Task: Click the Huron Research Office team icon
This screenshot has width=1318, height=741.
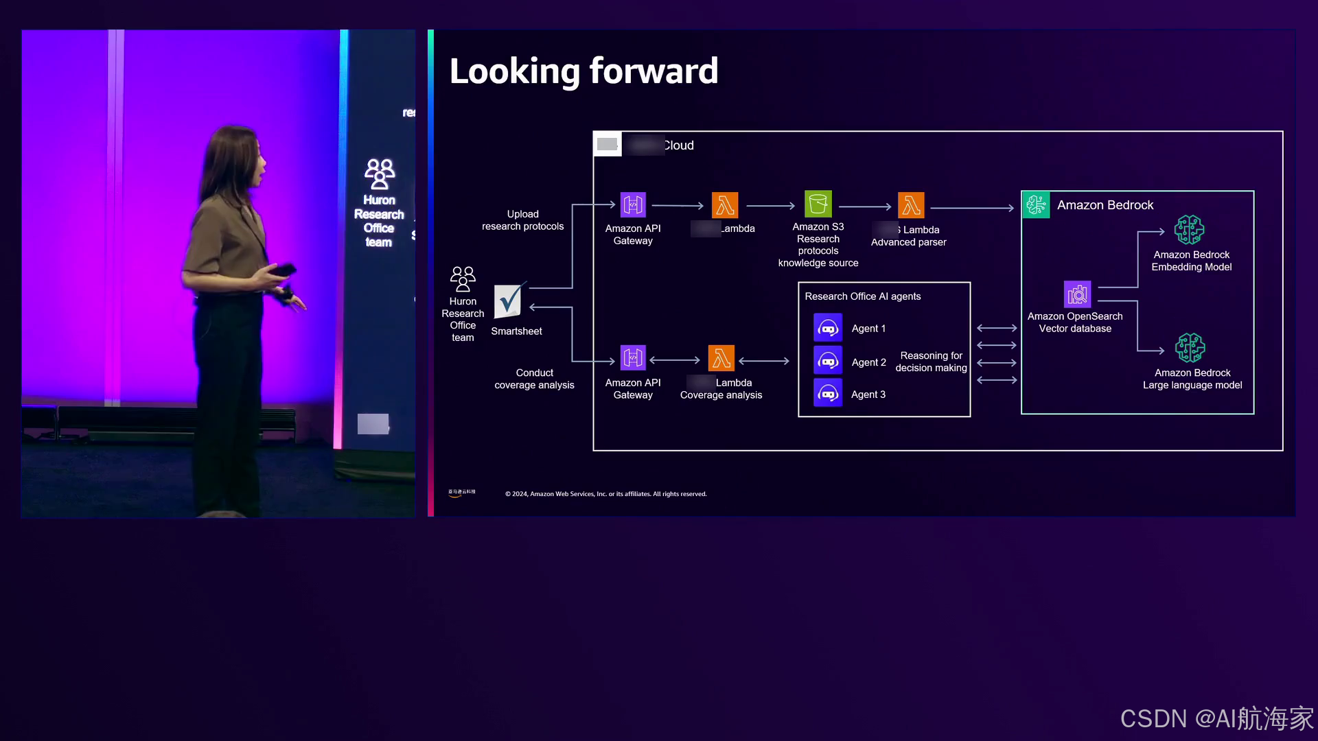Action: coord(463,279)
